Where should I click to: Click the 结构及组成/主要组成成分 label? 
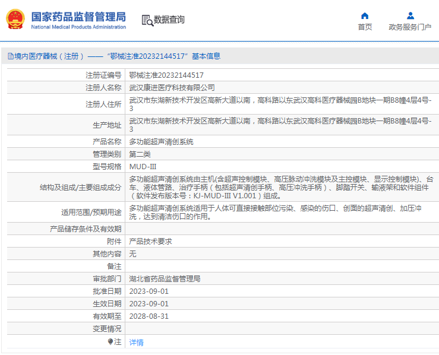(x=81, y=188)
